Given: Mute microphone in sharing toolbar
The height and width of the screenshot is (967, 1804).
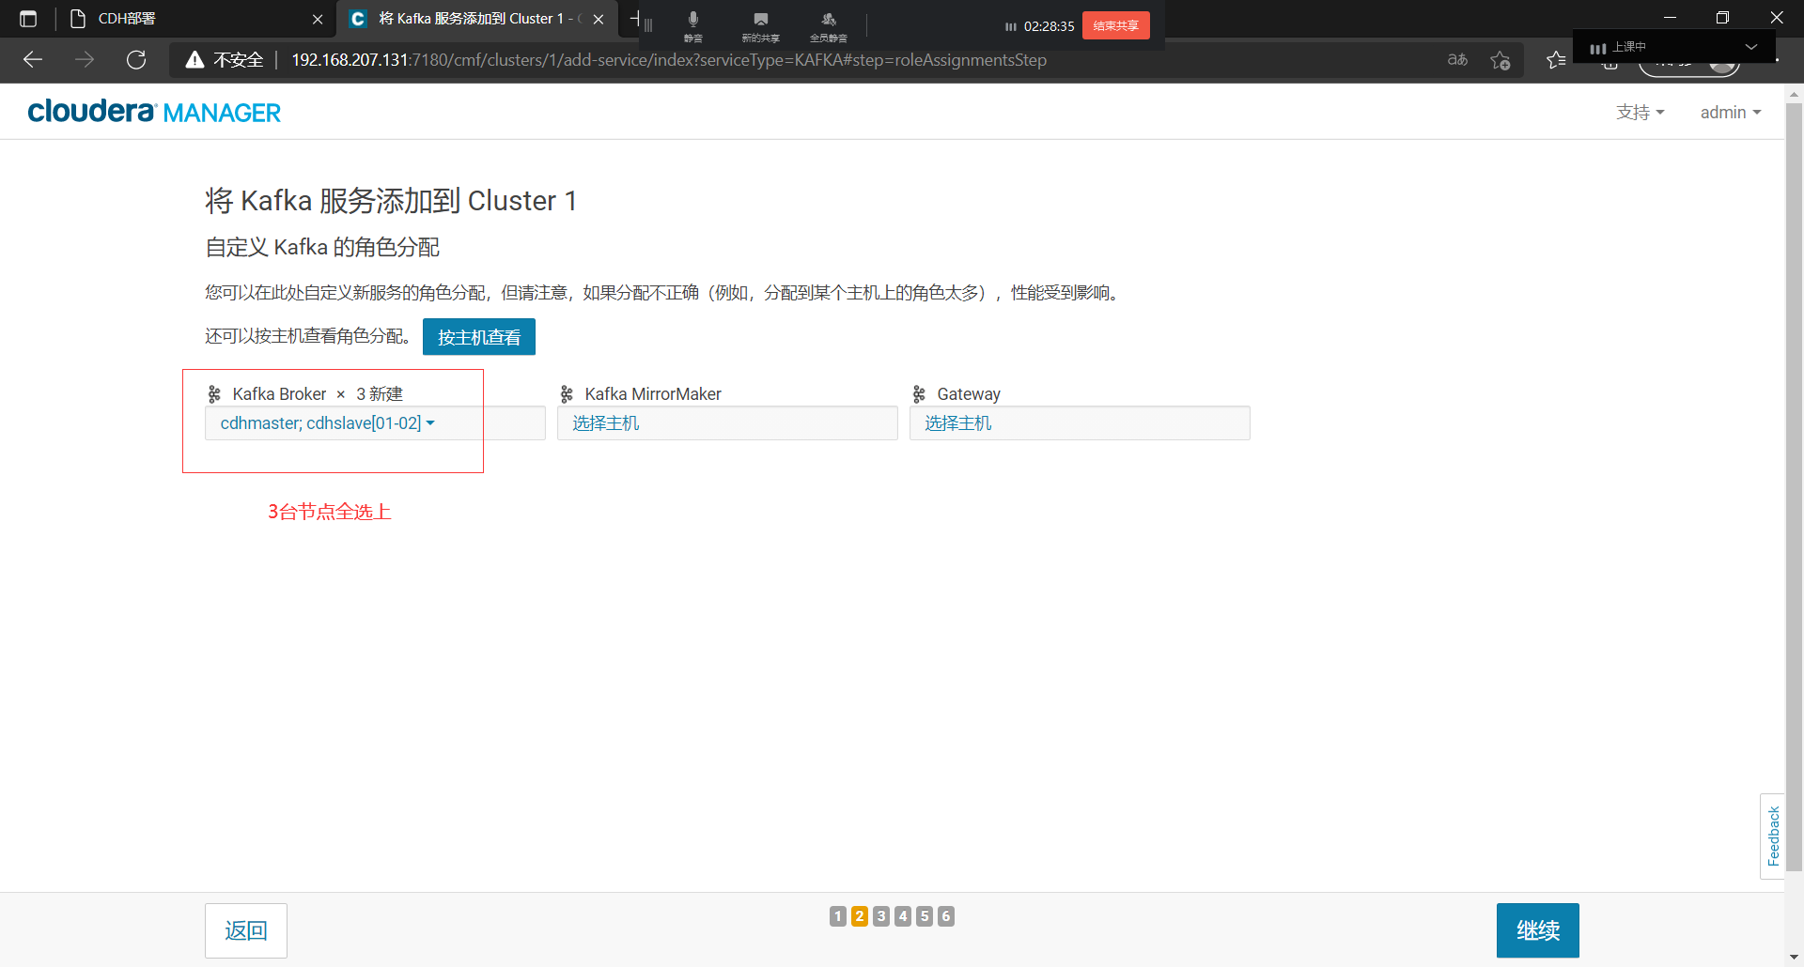Looking at the screenshot, I should (693, 25).
